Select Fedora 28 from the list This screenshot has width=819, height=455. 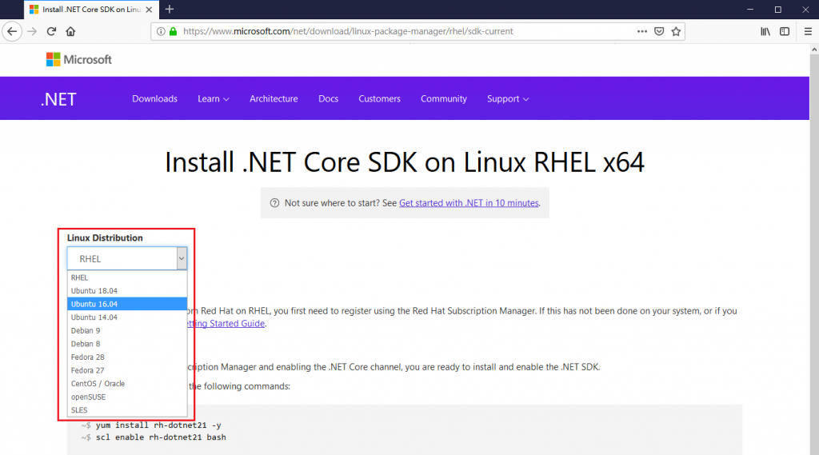[127, 357]
